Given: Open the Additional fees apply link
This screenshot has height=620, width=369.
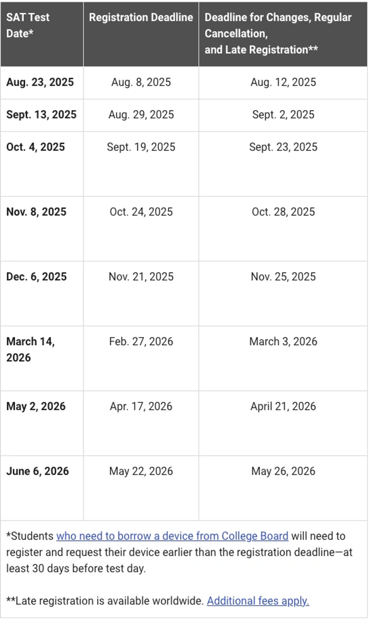Looking at the screenshot, I should [x=258, y=601].
